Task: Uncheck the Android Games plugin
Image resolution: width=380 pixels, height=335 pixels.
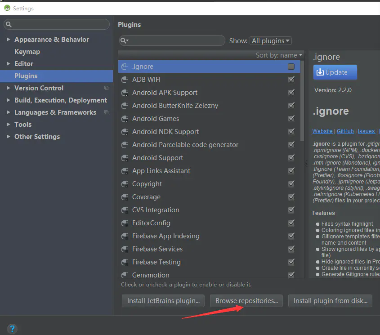Action: point(291,119)
